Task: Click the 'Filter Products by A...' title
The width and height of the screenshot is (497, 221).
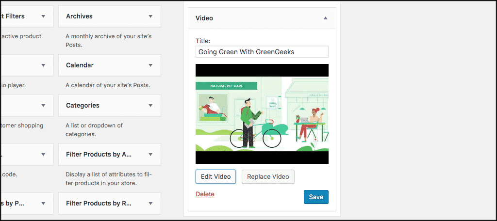Action: pyautogui.click(x=99, y=155)
